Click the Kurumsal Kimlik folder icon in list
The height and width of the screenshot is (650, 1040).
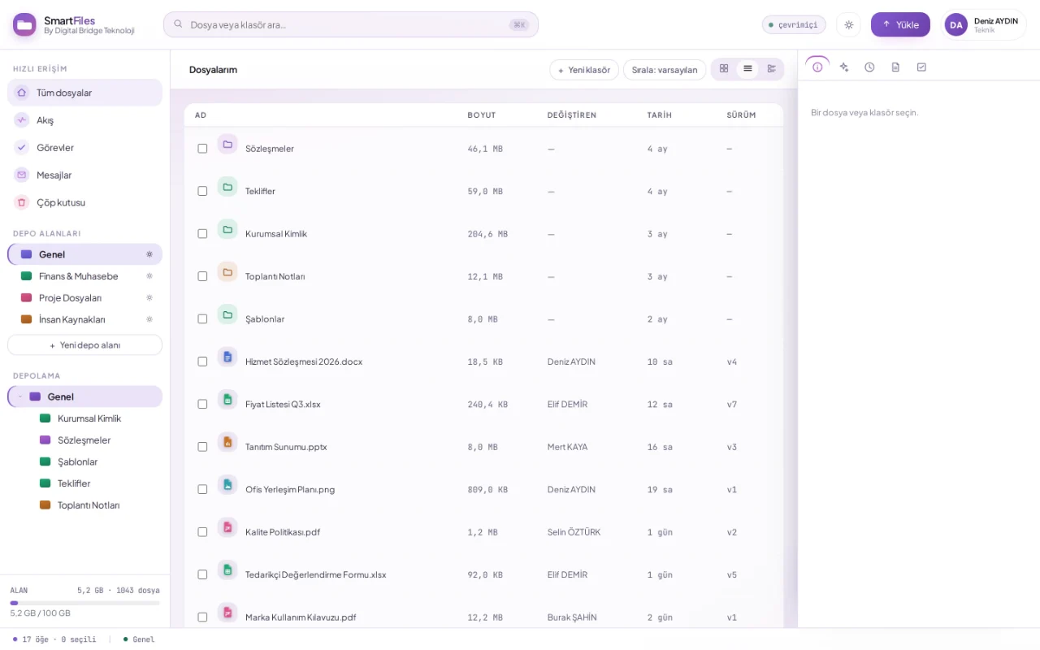click(227, 230)
